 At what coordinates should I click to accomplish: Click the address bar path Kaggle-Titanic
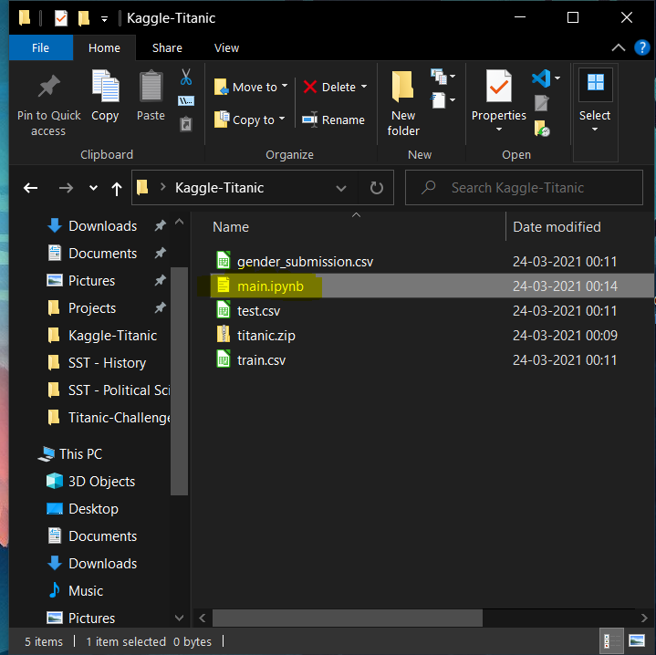219,188
